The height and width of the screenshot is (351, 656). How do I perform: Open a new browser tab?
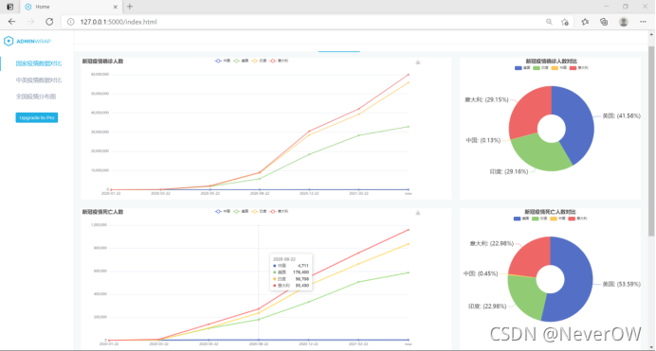click(x=130, y=7)
